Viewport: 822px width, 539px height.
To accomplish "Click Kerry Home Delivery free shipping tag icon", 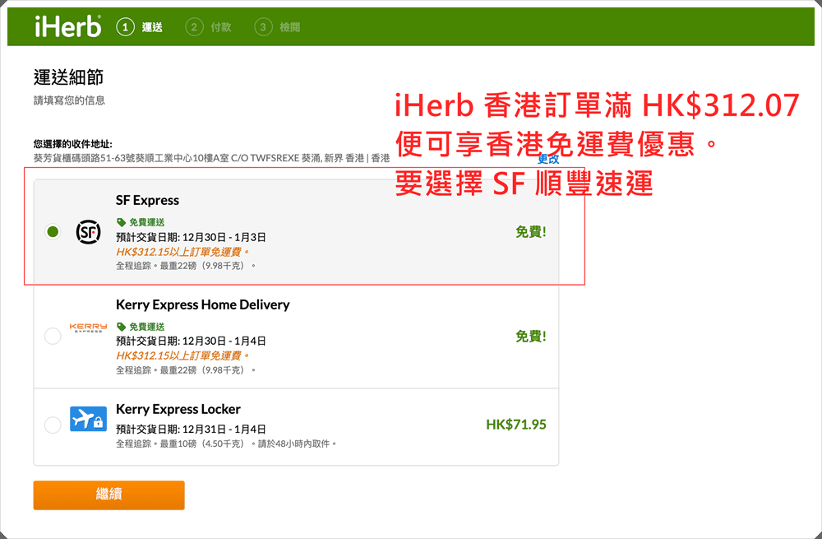I will tap(122, 327).
